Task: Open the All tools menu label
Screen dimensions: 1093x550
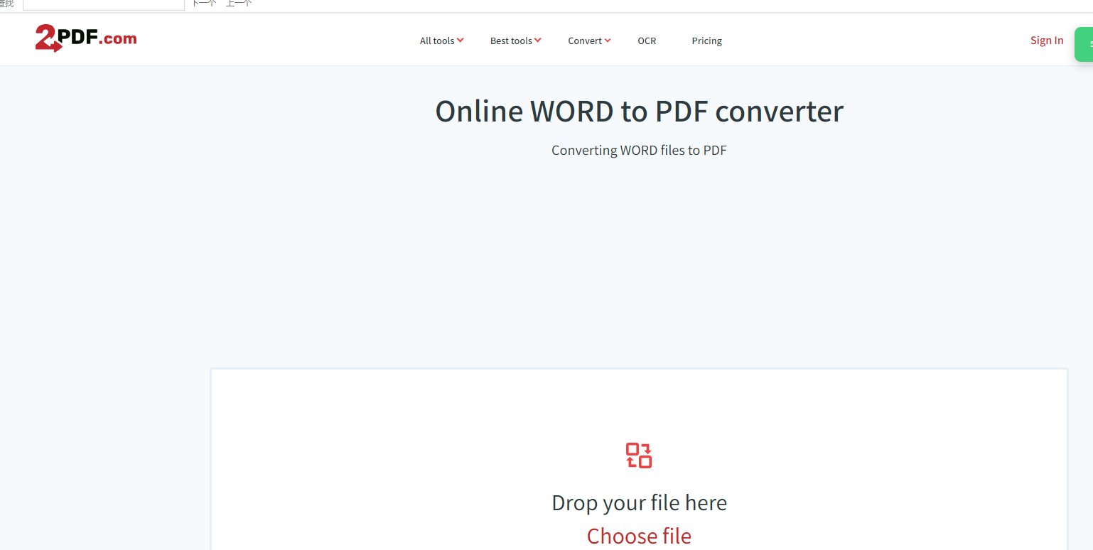Action: pos(436,41)
